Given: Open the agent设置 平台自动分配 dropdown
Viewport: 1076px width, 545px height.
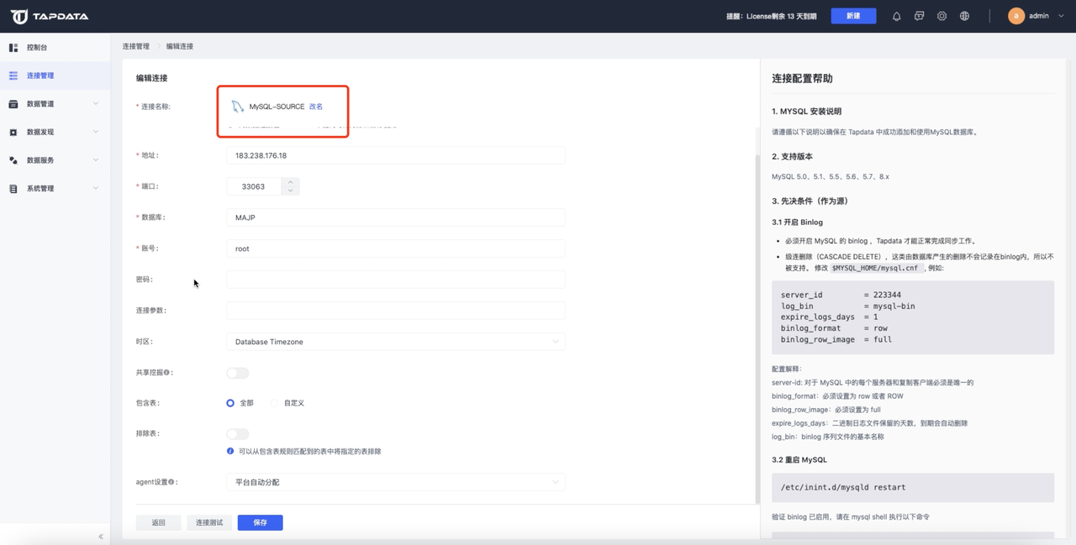Looking at the screenshot, I should [395, 482].
